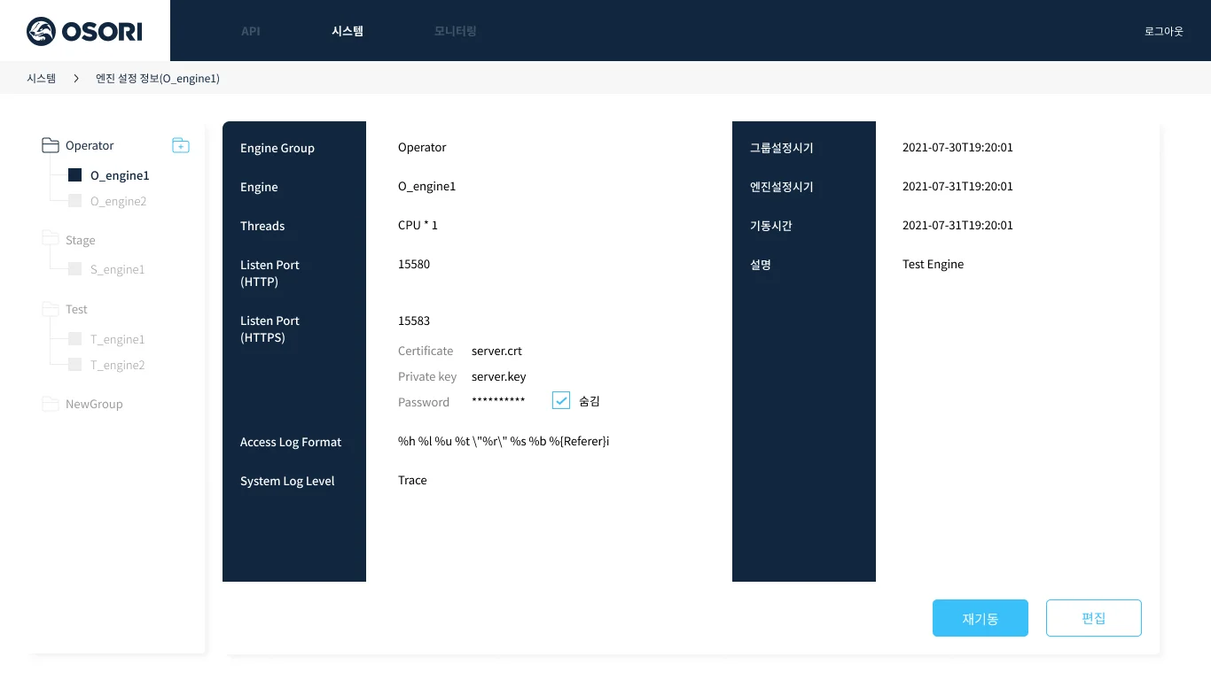
Task: Click the Password label
Action: point(424,402)
